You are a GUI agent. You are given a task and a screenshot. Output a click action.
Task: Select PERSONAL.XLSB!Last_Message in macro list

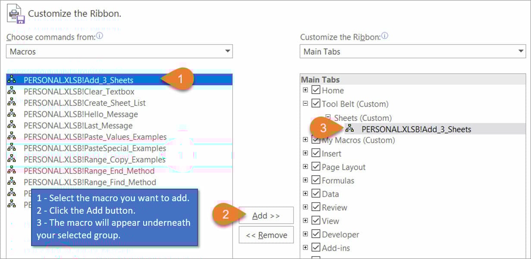click(x=78, y=126)
